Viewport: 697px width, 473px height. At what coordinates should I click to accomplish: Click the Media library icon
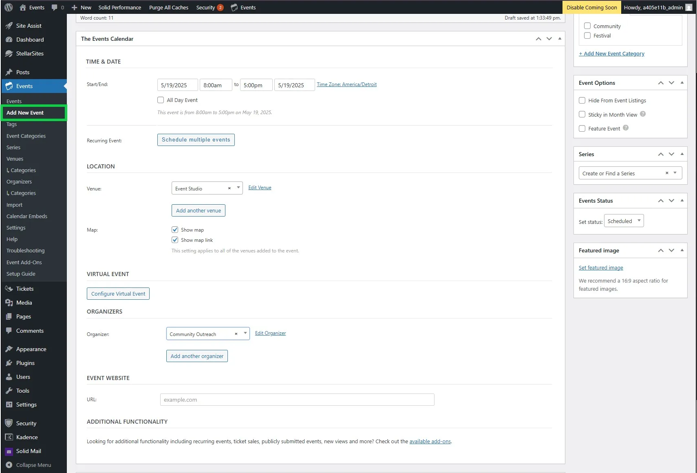[x=9, y=302]
